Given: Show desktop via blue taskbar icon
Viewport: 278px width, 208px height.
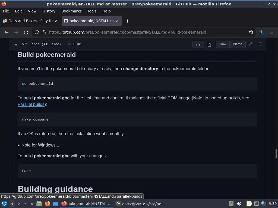Looking at the screenshot, I should [x=55, y=204].
